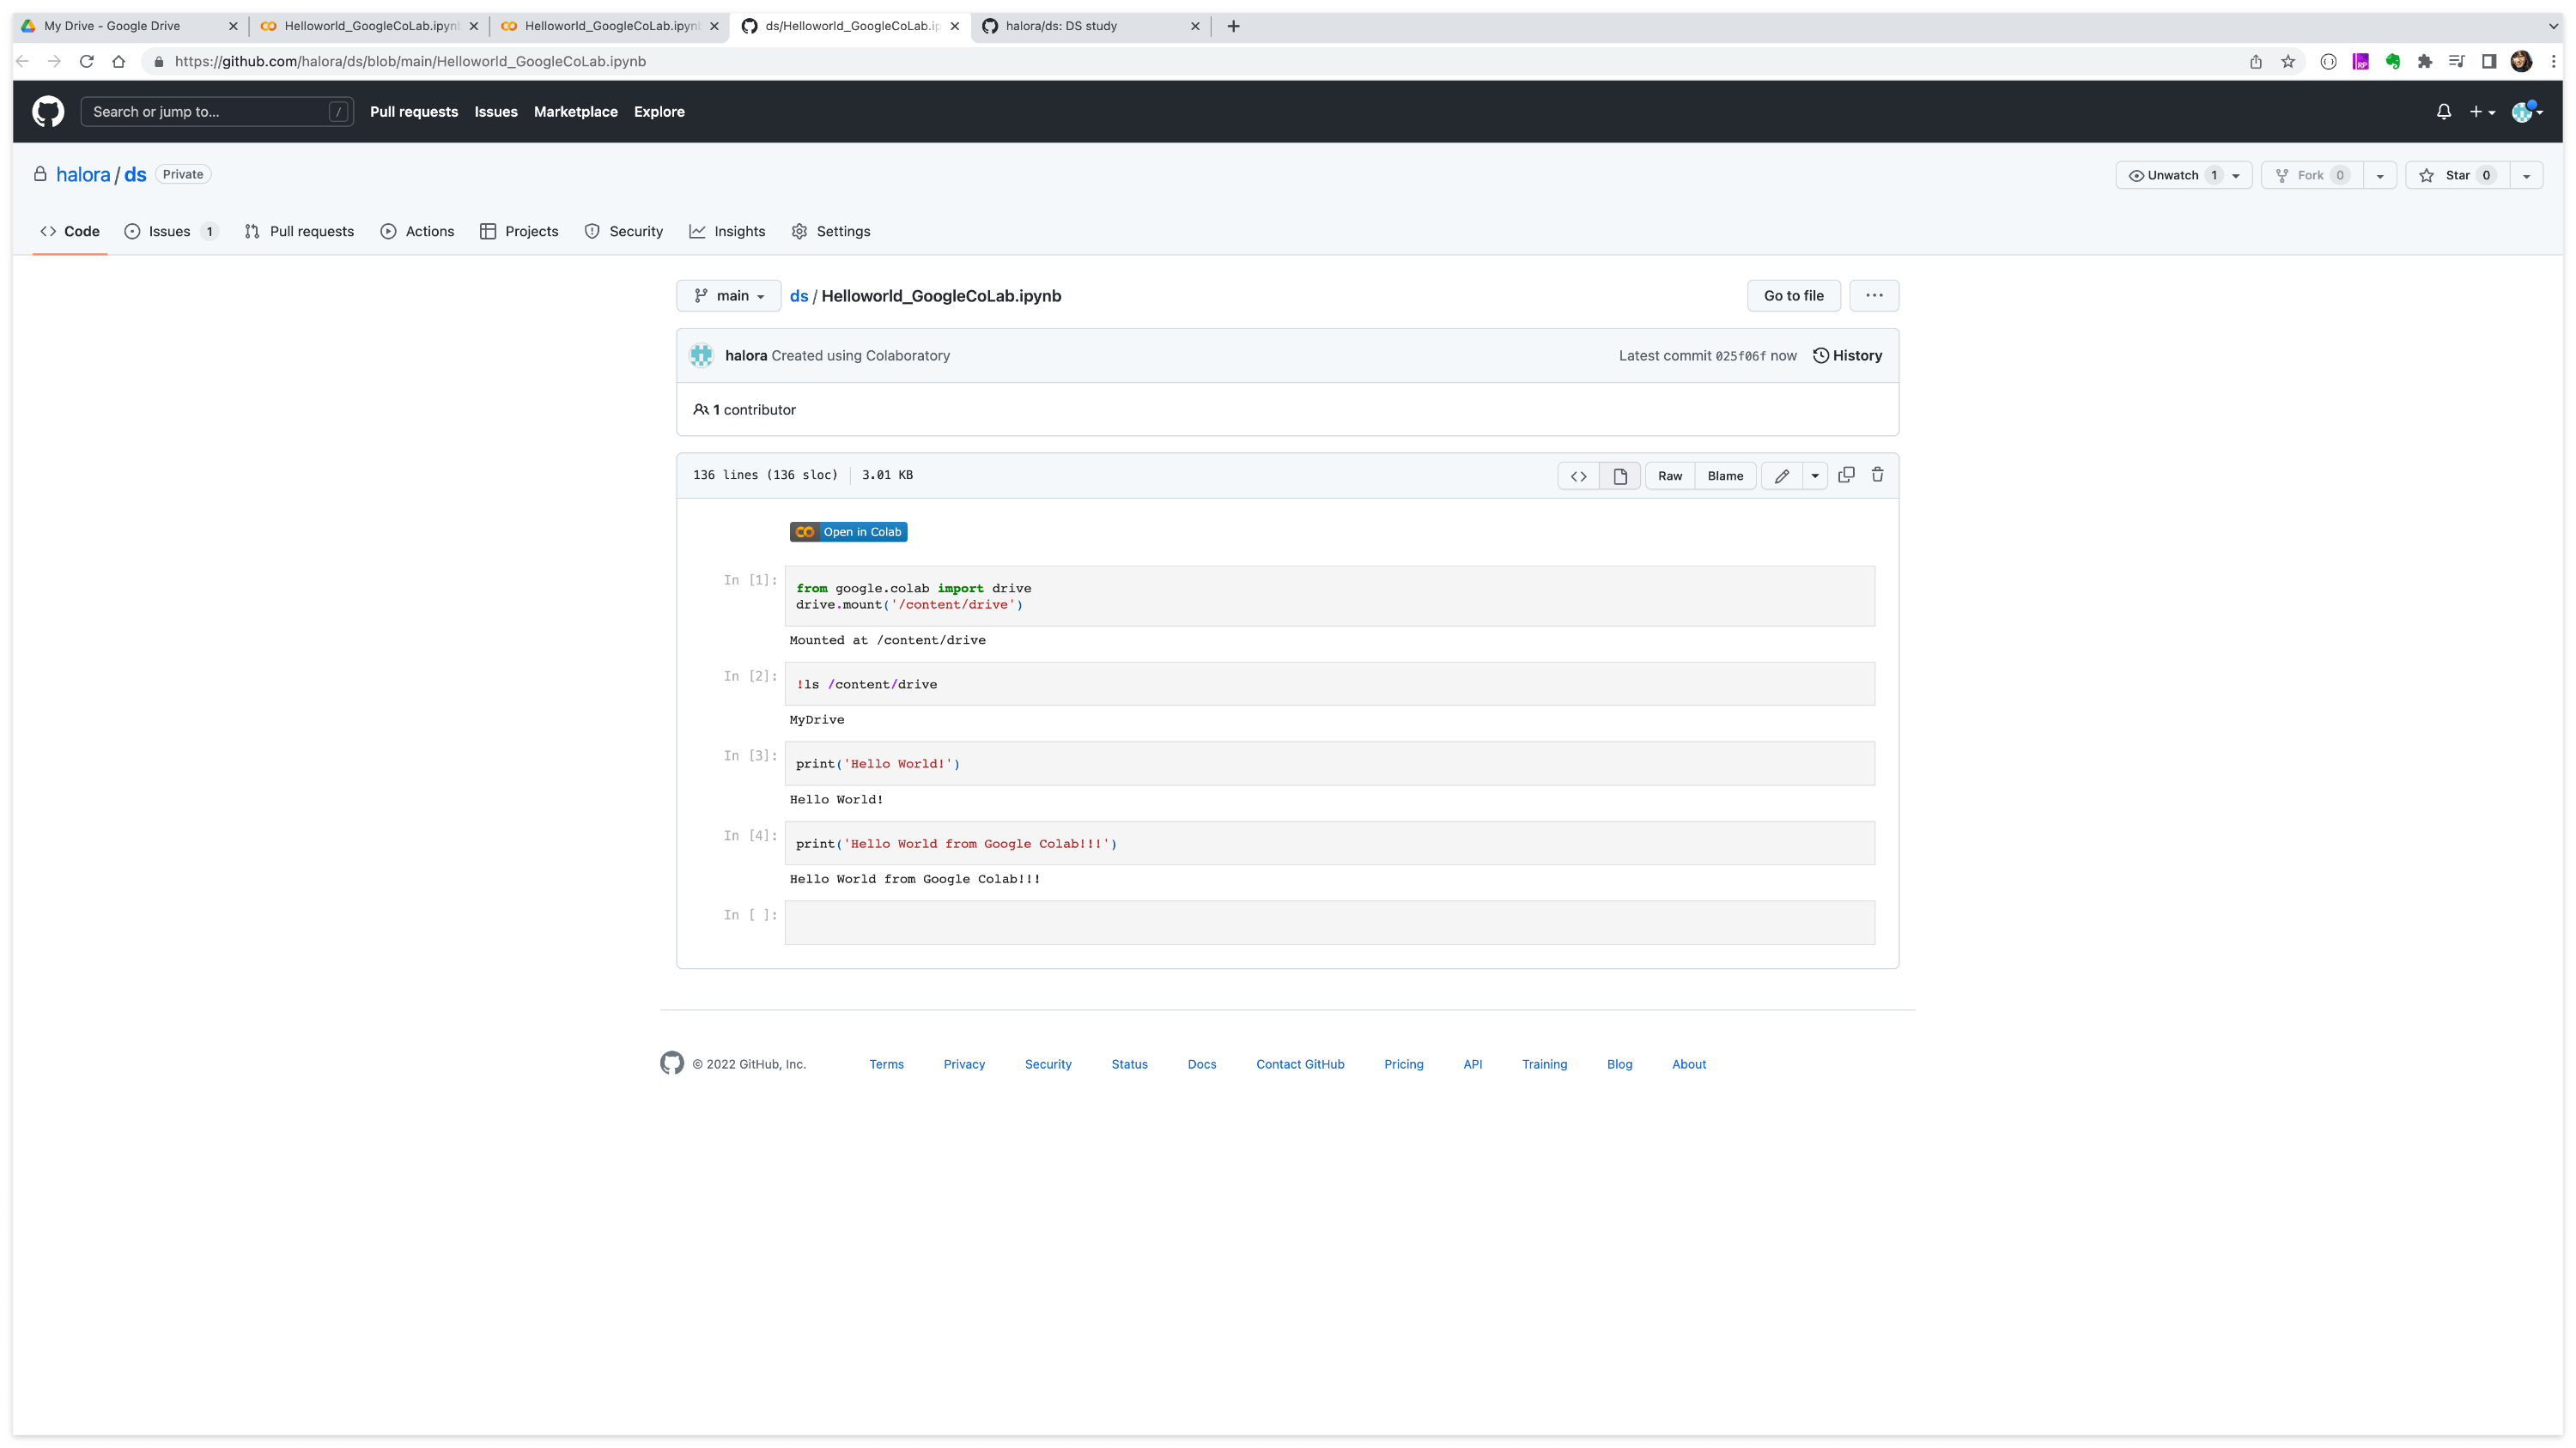Click the Fork button
This screenshot has width=2576, height=1448.
click(2312, 175)
